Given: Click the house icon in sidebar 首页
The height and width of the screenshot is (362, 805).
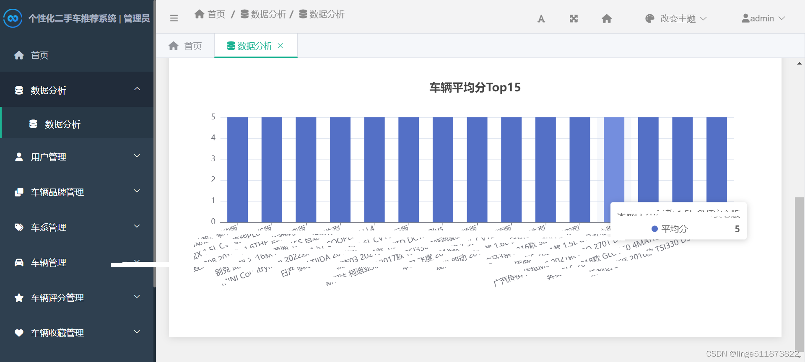Looking at the screenshot, I should (19, 55).
